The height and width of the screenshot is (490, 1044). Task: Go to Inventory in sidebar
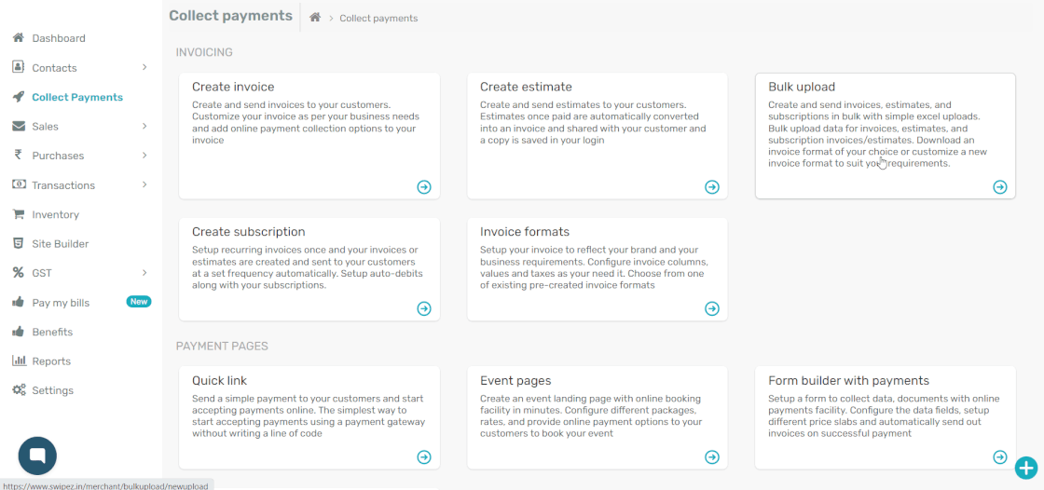[x=55, y=214]
